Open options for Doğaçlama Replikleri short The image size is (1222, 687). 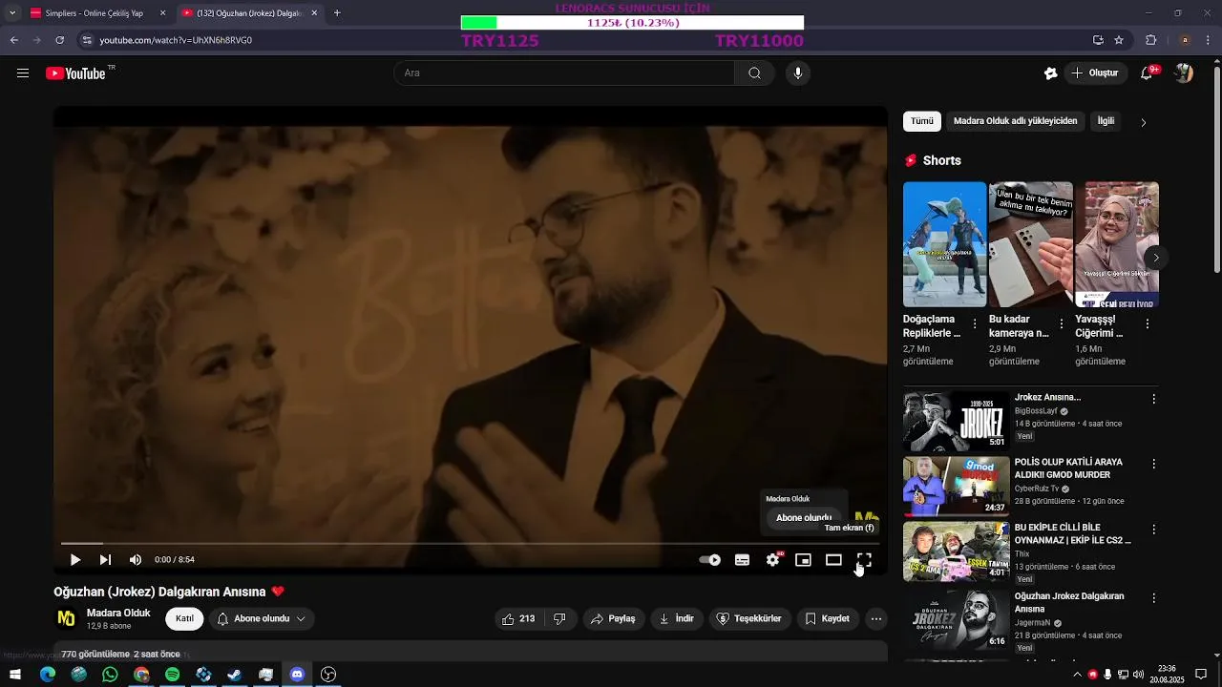coord(975,324)
